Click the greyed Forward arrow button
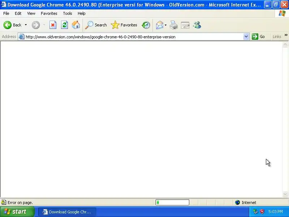This screenshot has width=289, height=217. click(36, 25)
